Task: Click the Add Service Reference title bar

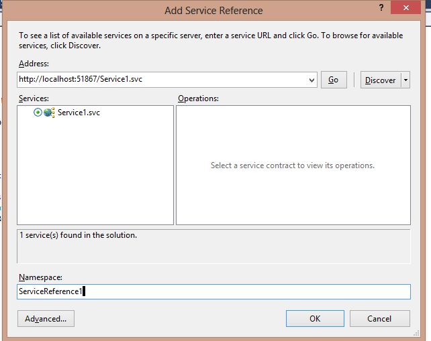Action: (213, 10)
